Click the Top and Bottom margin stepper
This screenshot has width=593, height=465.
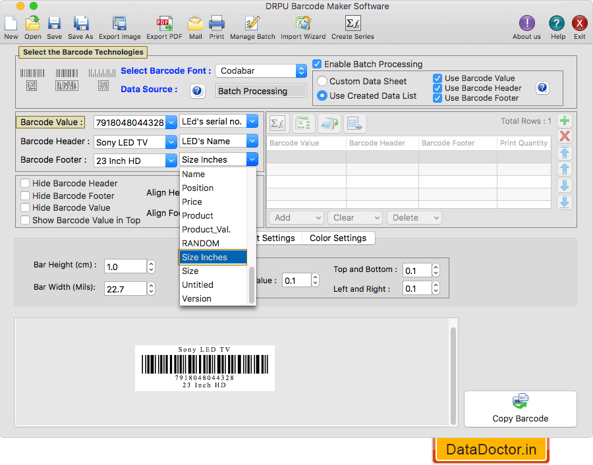pos(436,270)
